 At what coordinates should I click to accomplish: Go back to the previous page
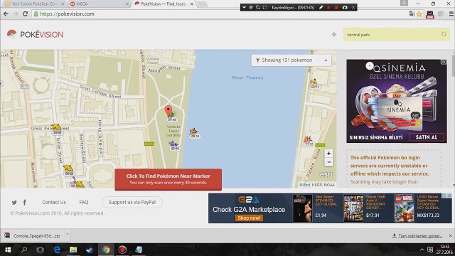coord(6,14)
